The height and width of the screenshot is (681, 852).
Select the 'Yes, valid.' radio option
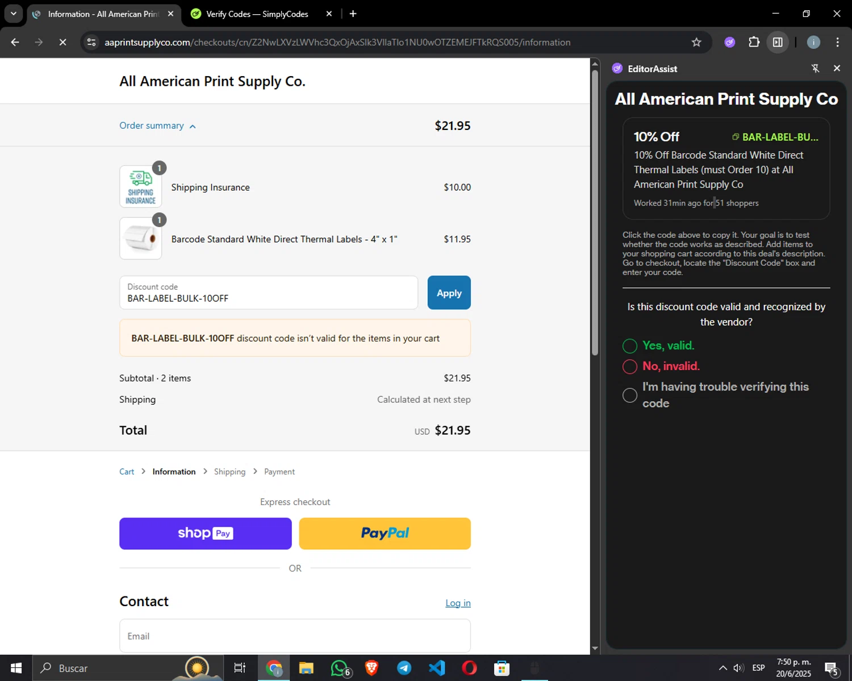click(630, 346)
